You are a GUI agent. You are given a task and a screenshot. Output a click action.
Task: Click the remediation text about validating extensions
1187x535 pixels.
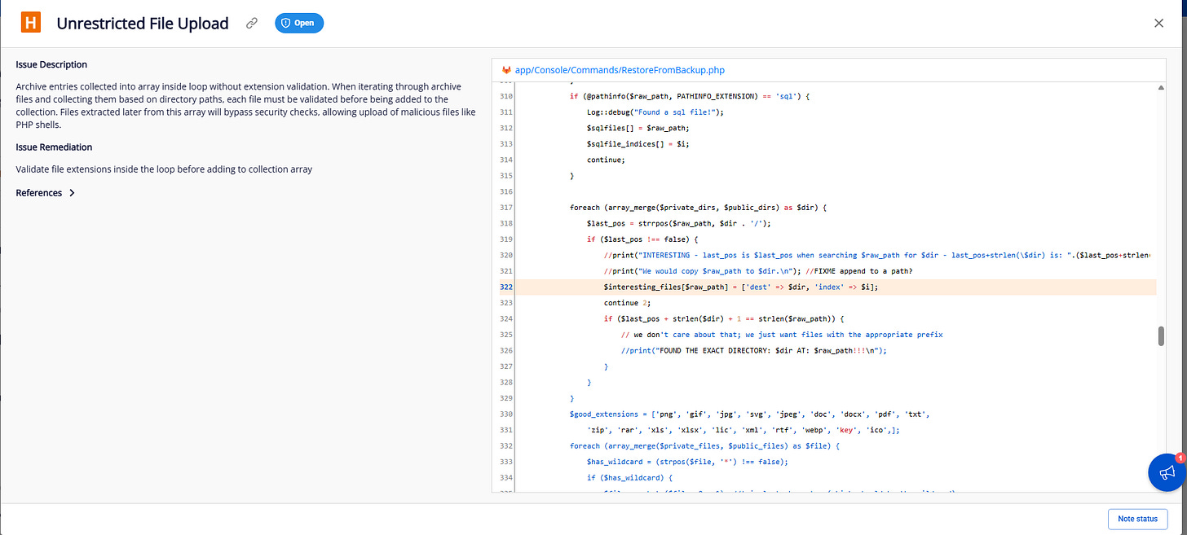(164, 169)
